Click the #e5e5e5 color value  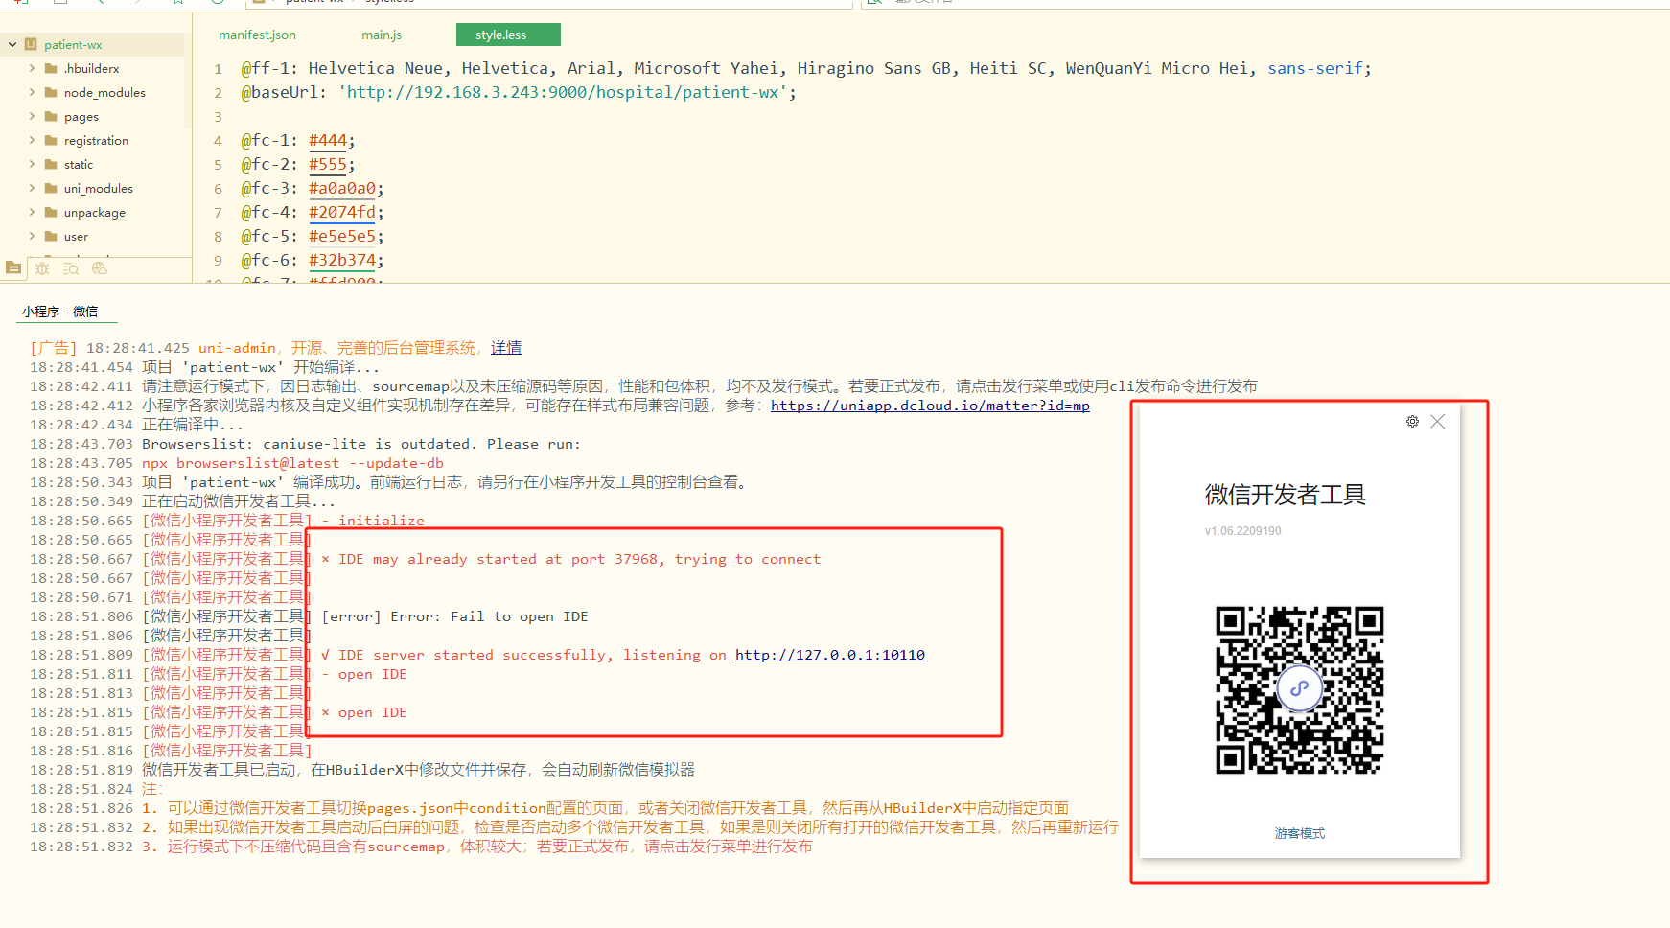click(342, 236)
